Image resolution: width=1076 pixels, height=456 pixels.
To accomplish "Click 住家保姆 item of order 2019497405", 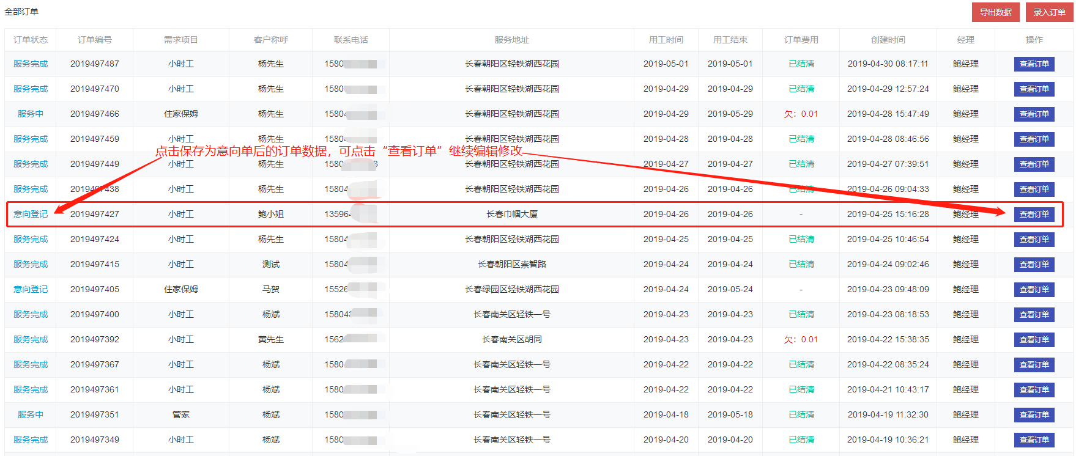I will pyautogui.click(x=181, y=289).
